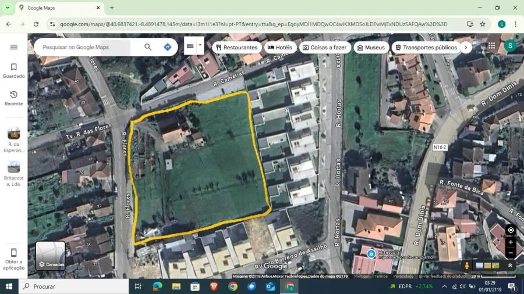Viewport: 524px width, 294px height.
Task: Bookmark this page with star
Action: coord(483,24)
